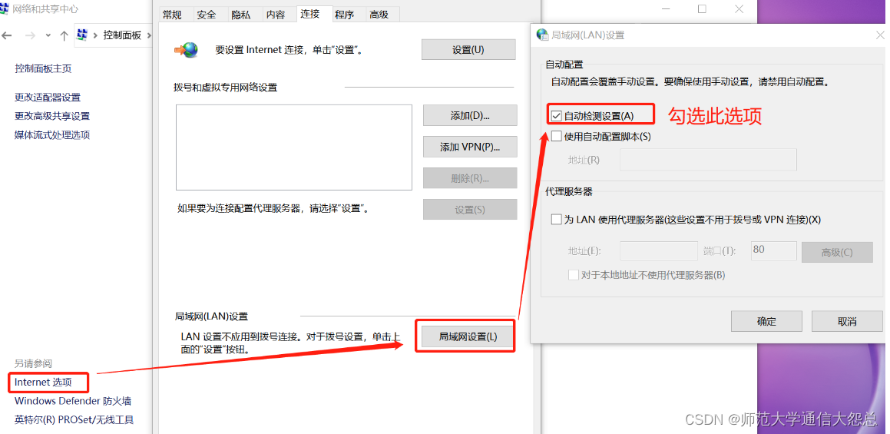Click the script 地址(R) input field

tap(708, 160)
